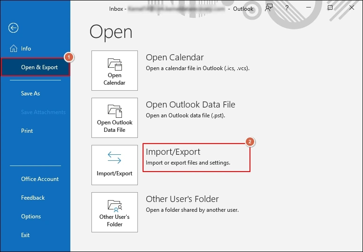Click 'Open a folder shared by another user' text
This screenshot has height=252, width=363.
(x=192, y=210)
